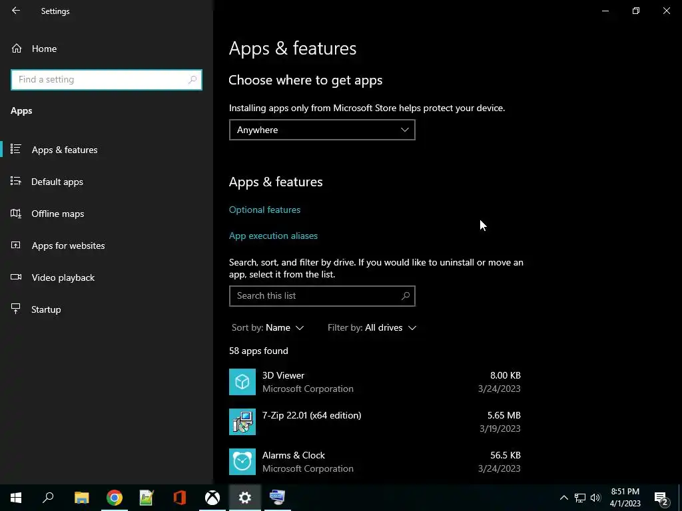Click into Search this list field
The height and width of the screenshot is (511, 682).
pyautogui.click(x=322, y=296)
